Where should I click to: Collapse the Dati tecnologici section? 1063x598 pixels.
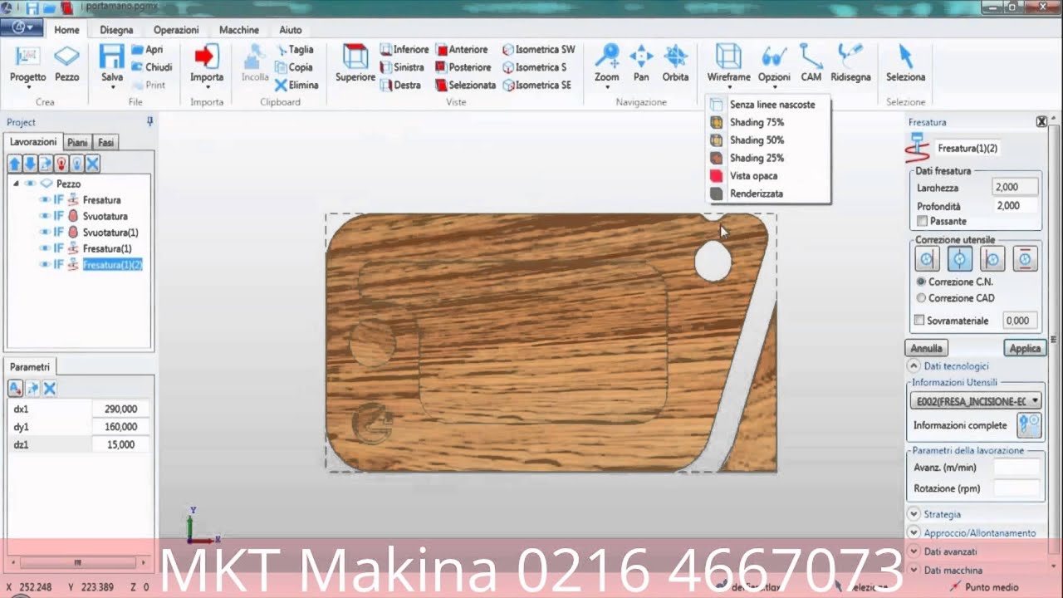[914, 366]
